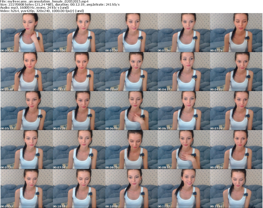Select the thumbnail stamped 00:06:04
263x208 pixels.
click(131, 111)
